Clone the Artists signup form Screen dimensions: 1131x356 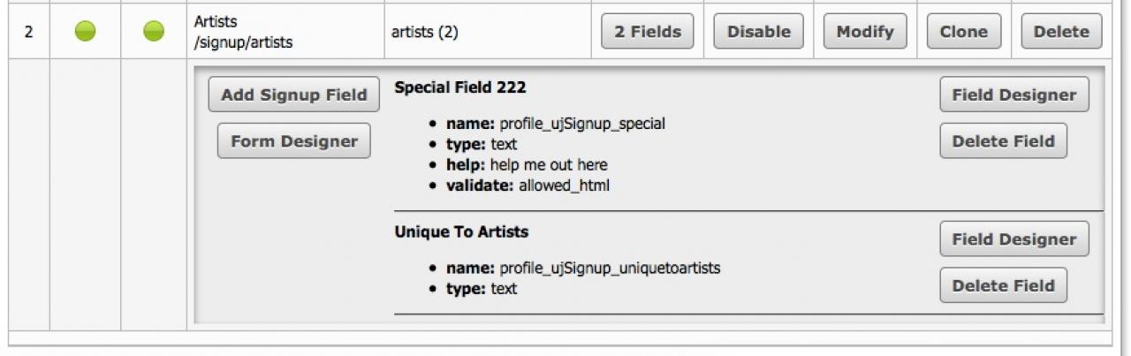963,32
